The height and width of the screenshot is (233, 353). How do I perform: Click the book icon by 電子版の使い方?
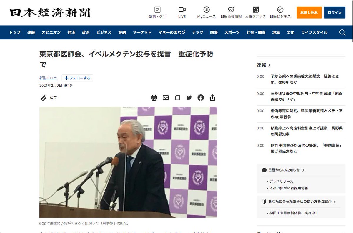click(264, 202)
